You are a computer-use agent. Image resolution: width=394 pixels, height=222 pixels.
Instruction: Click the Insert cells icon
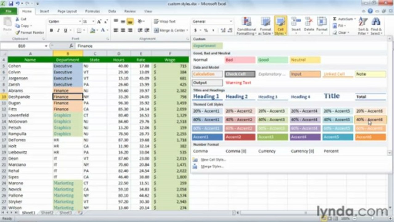pyautogui.click(x=296, y=22)
